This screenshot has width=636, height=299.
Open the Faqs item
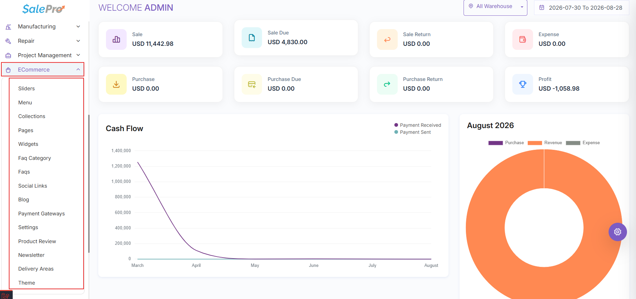tap(24, 172)
